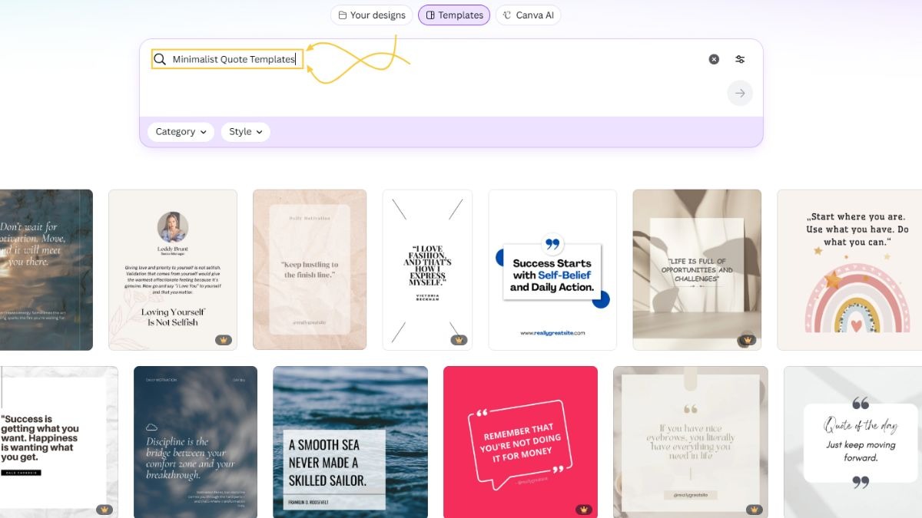
Task: Click the folder icon inside Your designs pill
Action: coord(343,15)
